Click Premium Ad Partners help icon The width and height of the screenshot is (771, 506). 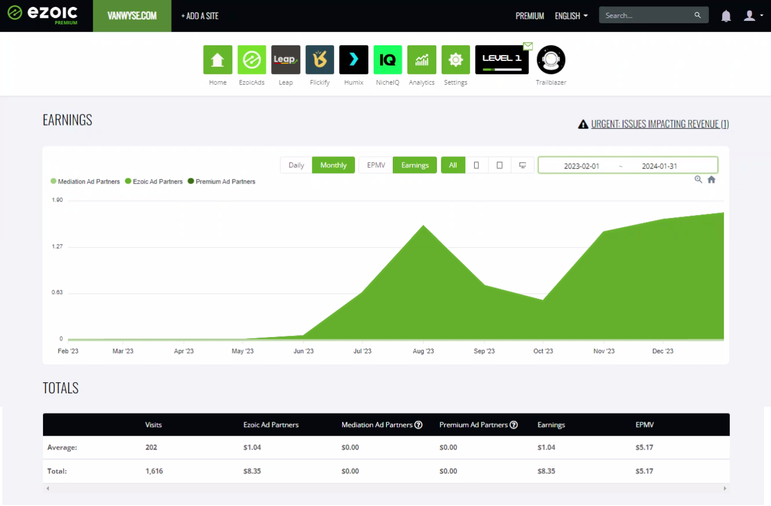[x=514, y=425]
